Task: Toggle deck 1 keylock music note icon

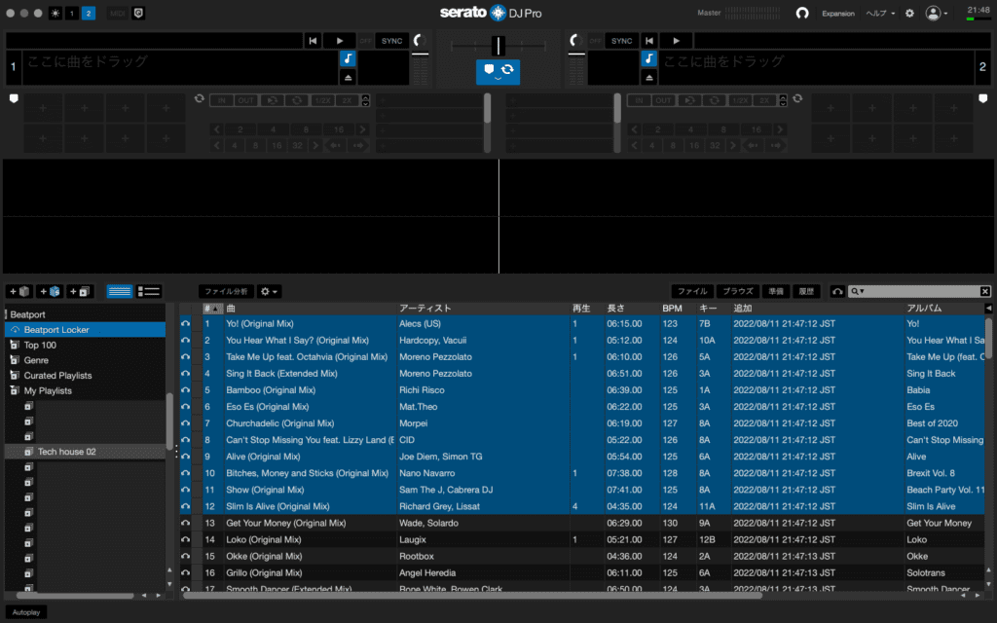Action: click(x=348, y=58)
